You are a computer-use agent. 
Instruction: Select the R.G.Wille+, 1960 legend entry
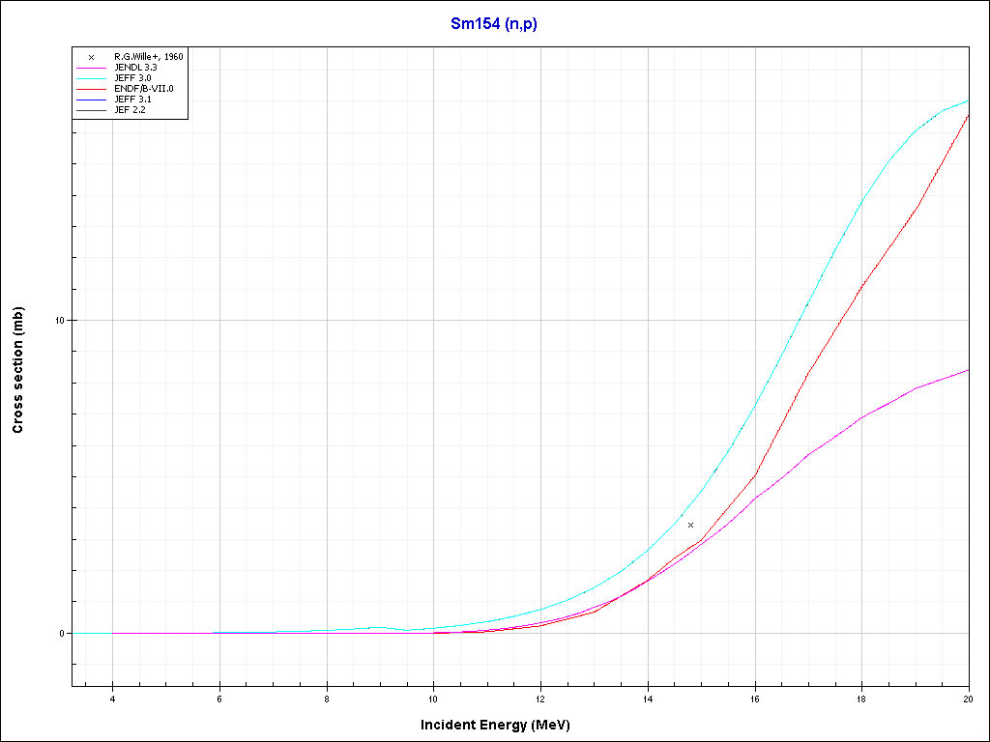point(148,57)
